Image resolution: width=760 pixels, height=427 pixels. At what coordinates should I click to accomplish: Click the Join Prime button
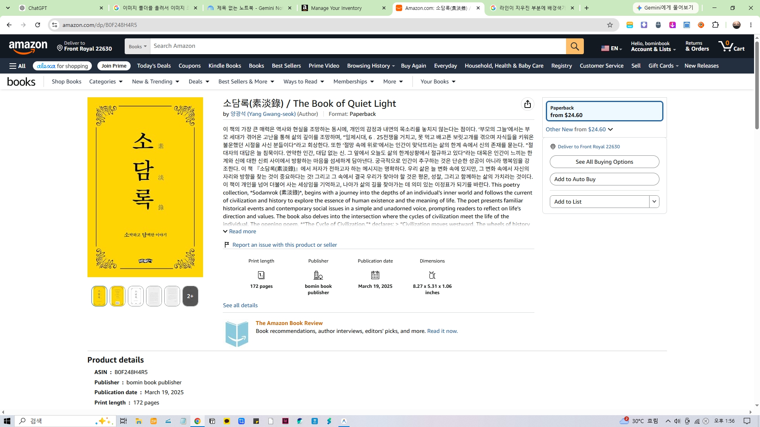[x=114, y=66]
